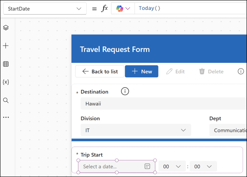
Task: Click the info icon next to Destination
Action: [125, 92]
